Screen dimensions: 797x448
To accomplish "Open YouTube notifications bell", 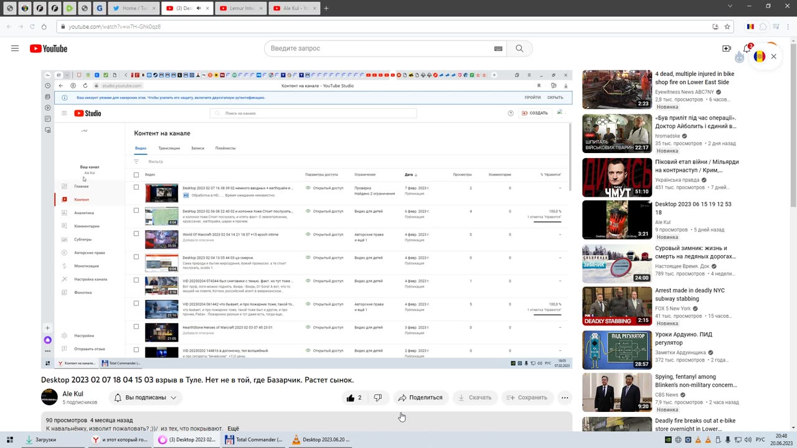I will click(x=747, y=49).
